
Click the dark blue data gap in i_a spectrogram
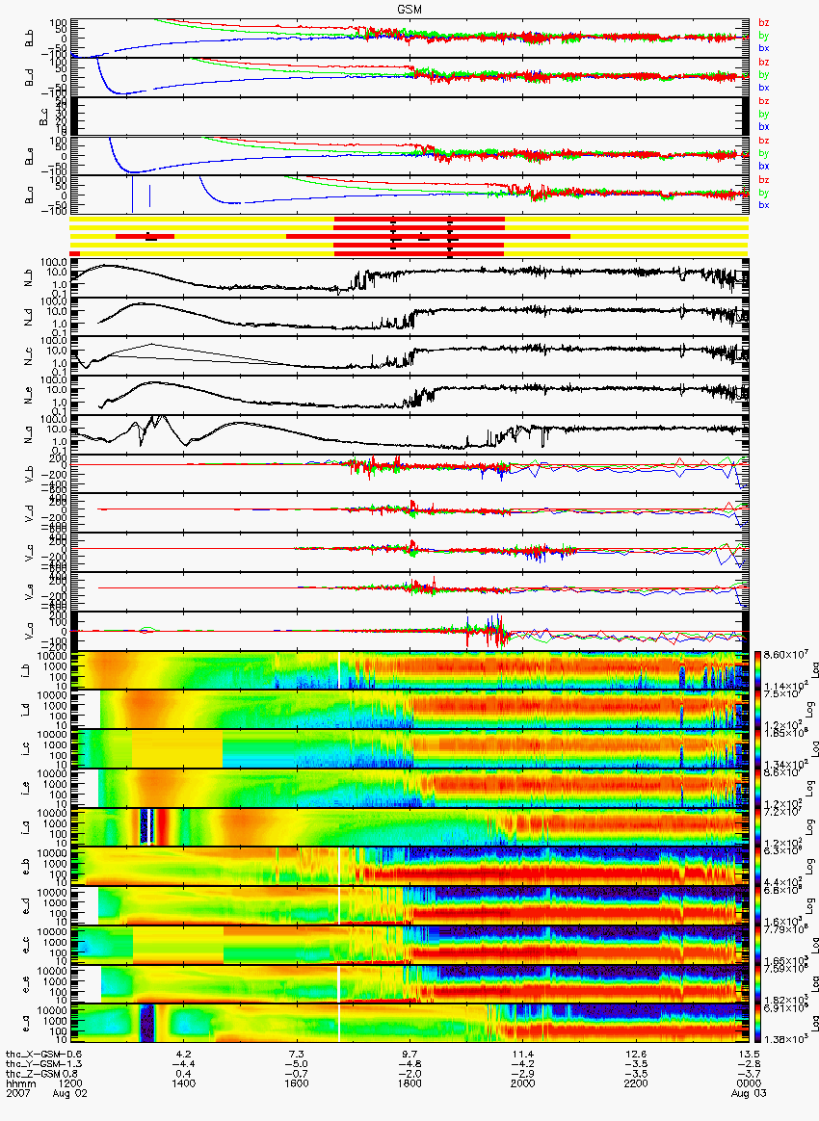[146, 827]
